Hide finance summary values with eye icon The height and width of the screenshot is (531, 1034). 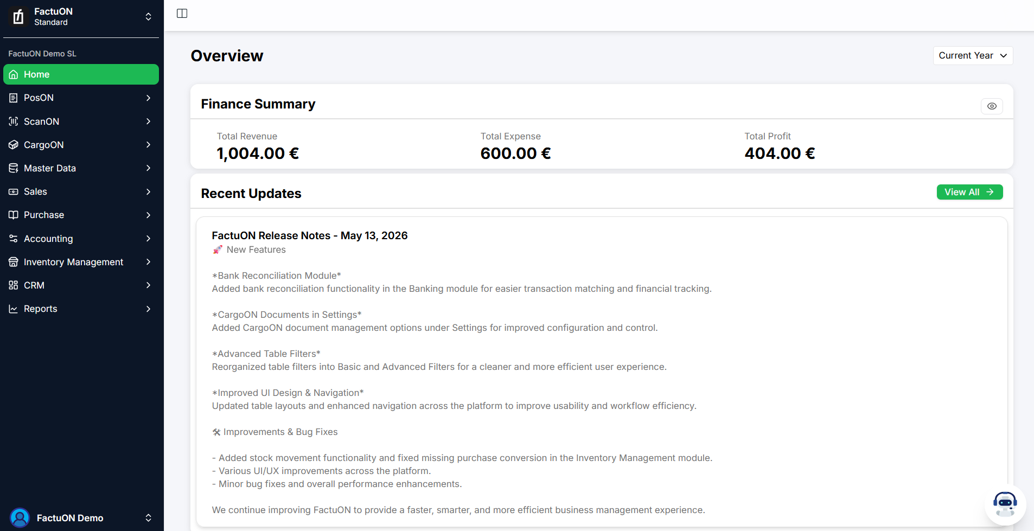pyautogui.click(x=992, y=106)
